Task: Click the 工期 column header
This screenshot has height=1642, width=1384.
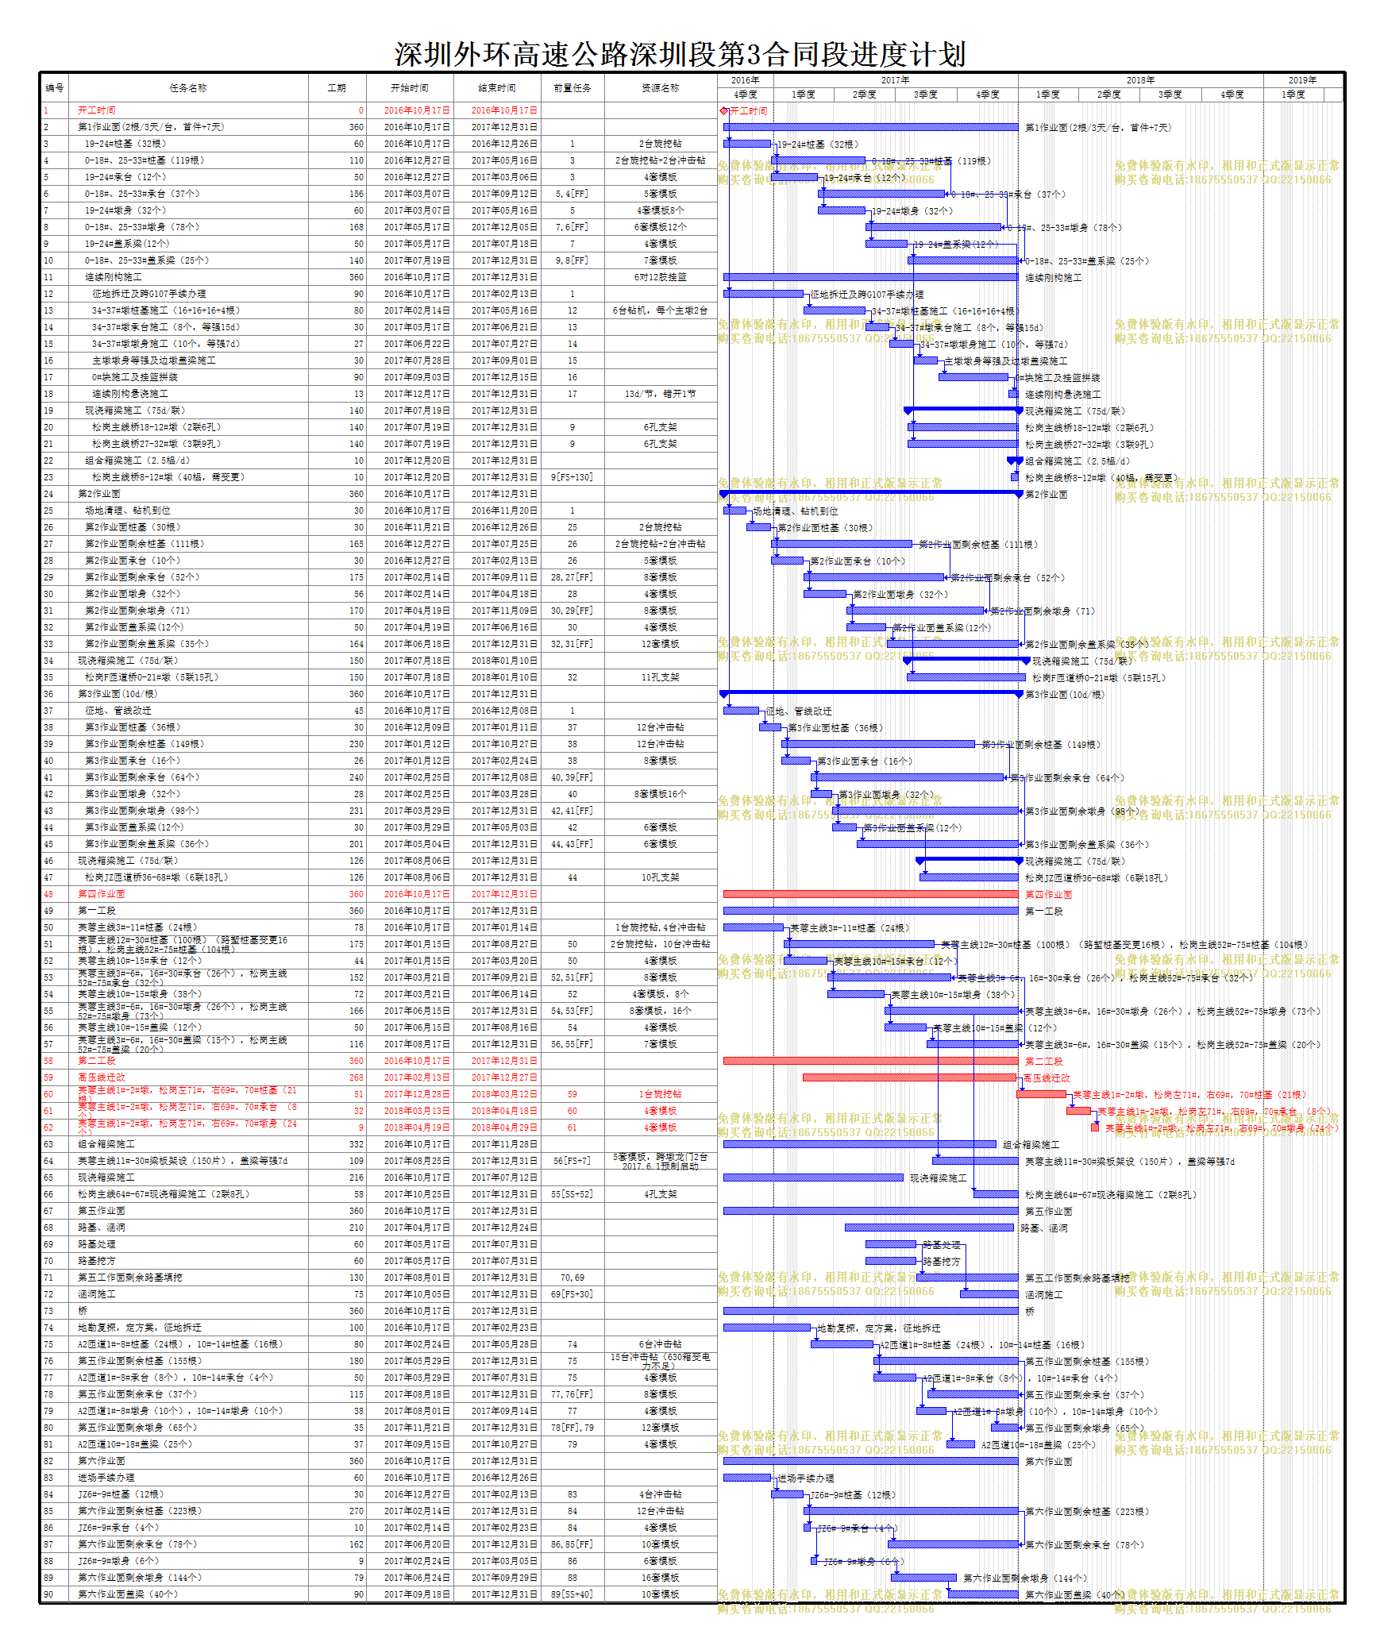Action: coord(337,88)
